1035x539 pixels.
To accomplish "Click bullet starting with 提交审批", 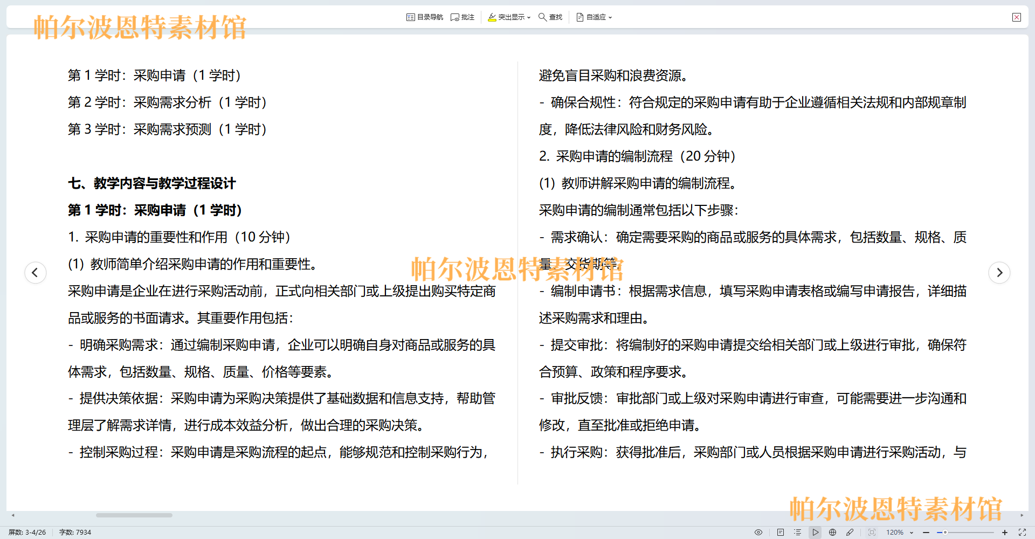I will pos(753,358).
